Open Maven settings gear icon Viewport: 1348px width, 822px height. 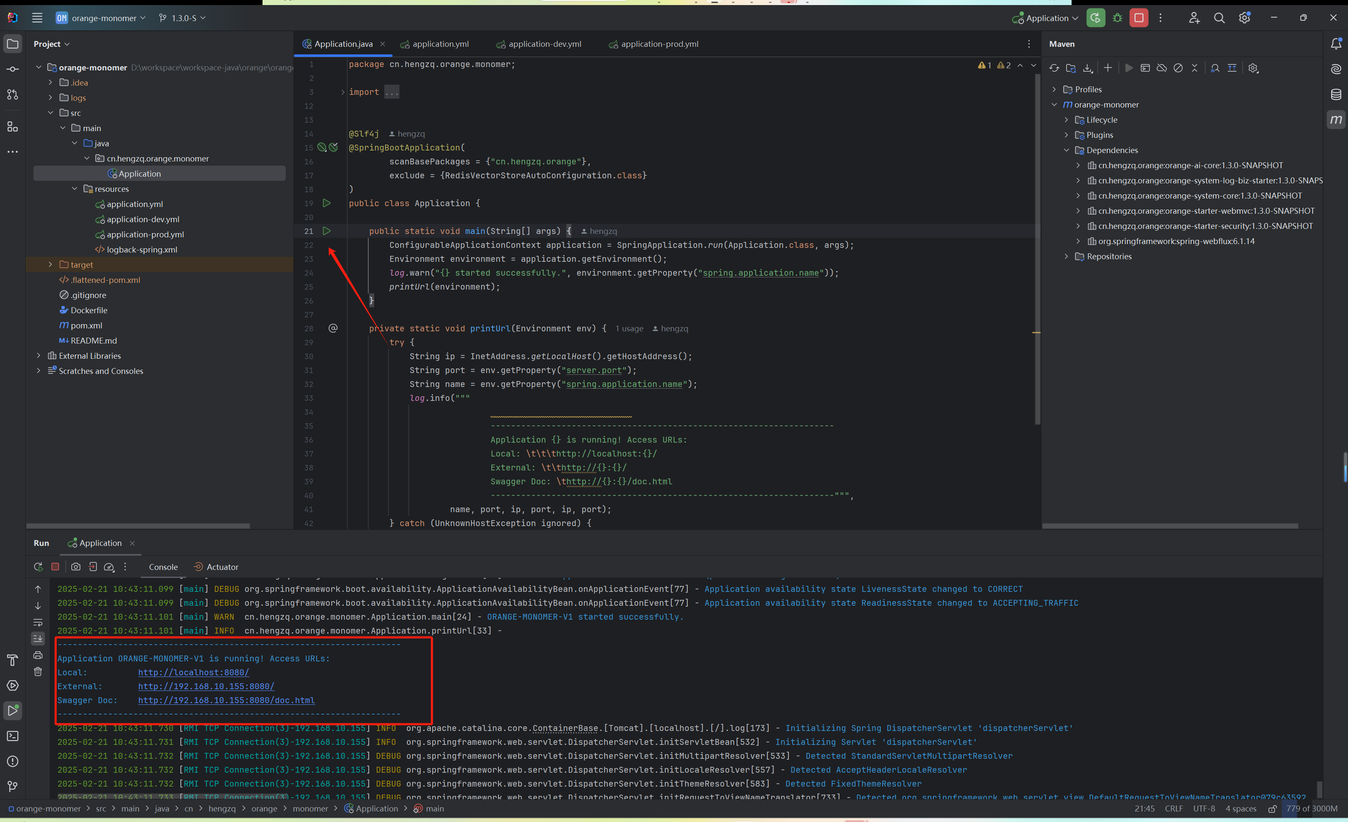pyautogui.click(x=1253, y=68)
